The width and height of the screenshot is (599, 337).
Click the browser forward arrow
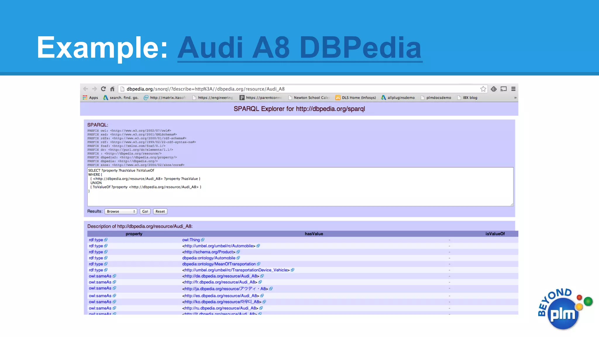click(x=94, y=89)
